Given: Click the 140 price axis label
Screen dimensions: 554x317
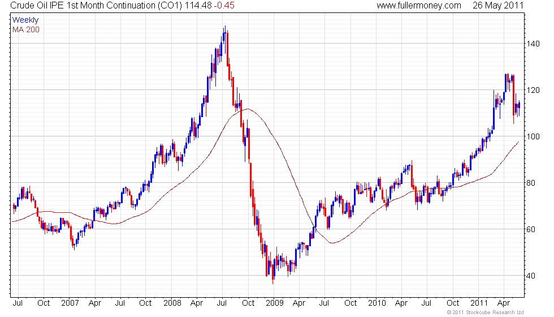Looking at the screenshot, I should [x=533, y=44].
